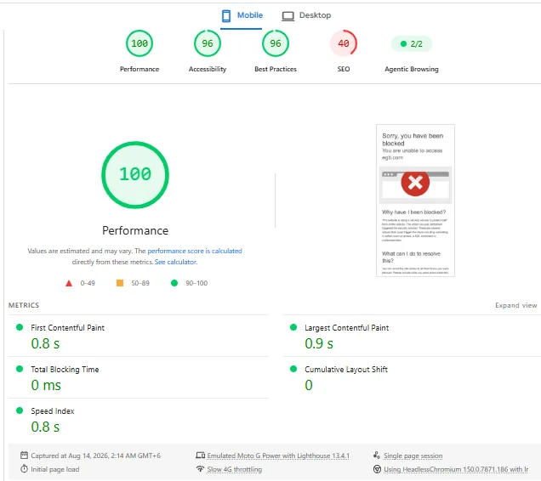This screenshot has height=481, width=541.
Task: Click the Chromium icon by 'Using HeadlessChromium'
Action: (377, 469)
